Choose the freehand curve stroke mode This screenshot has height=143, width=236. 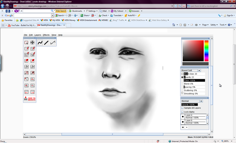40,43
